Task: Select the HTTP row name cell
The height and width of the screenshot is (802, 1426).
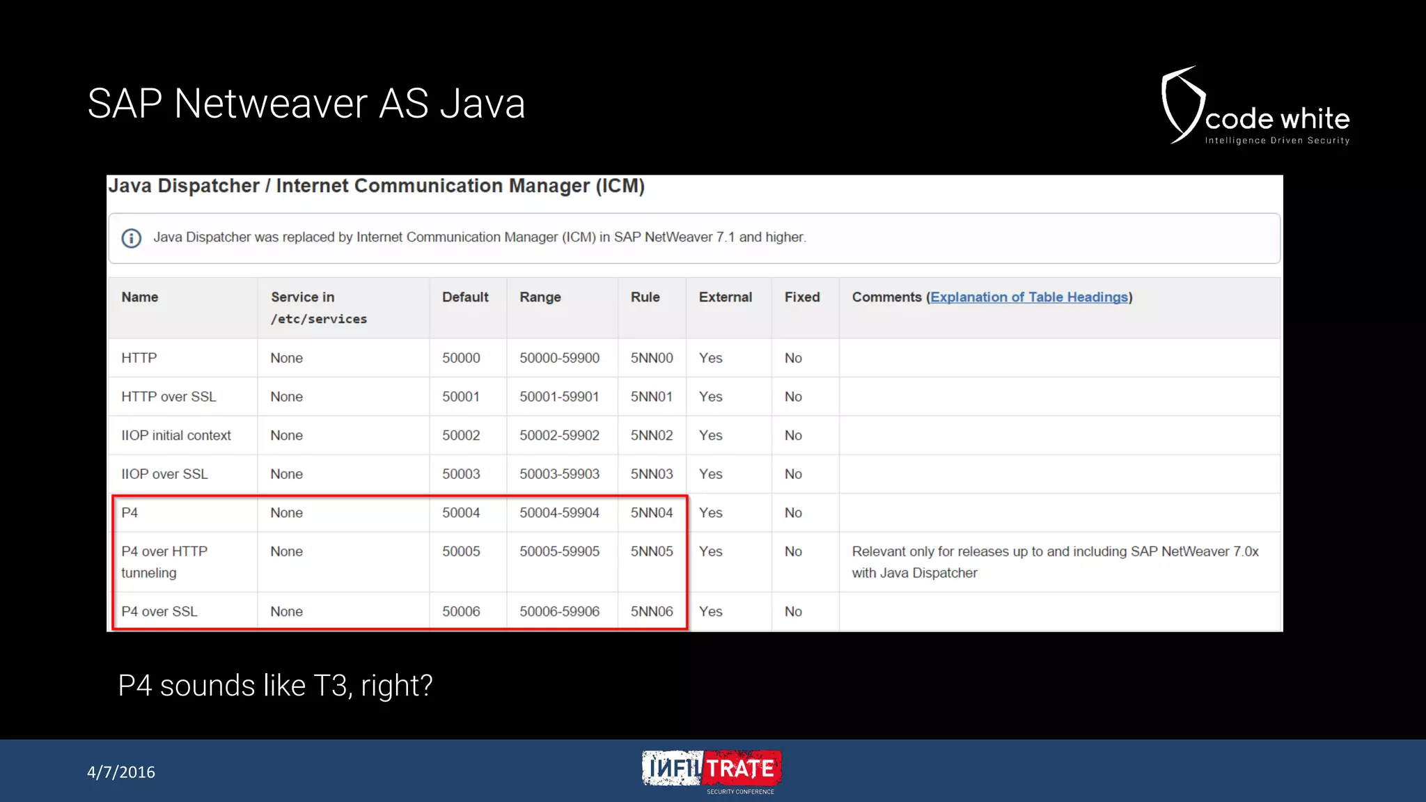Action: coord(139,358)
